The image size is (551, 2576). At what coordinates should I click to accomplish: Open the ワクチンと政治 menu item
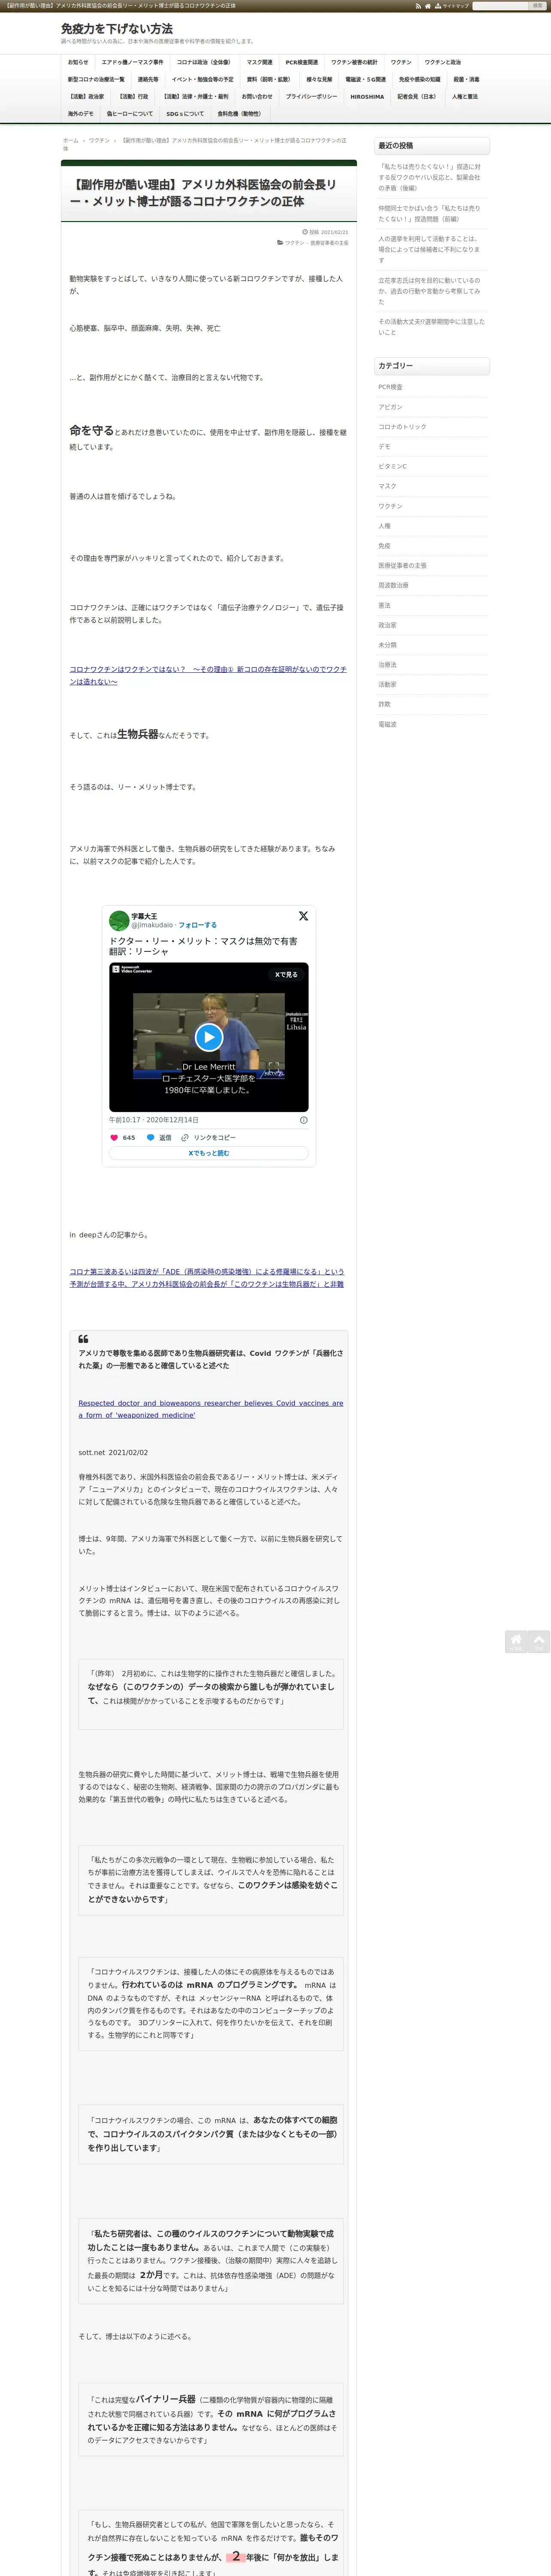tap(443, 62)
